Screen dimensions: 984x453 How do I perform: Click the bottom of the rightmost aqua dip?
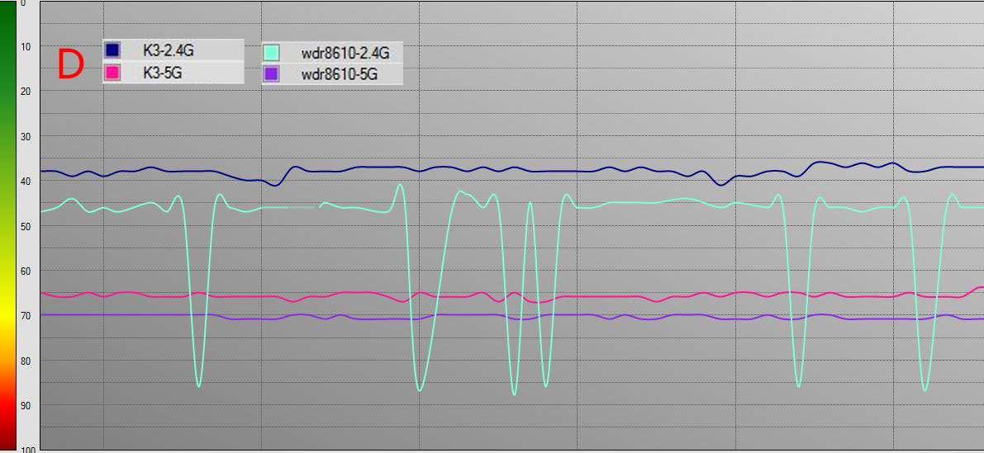925,389
